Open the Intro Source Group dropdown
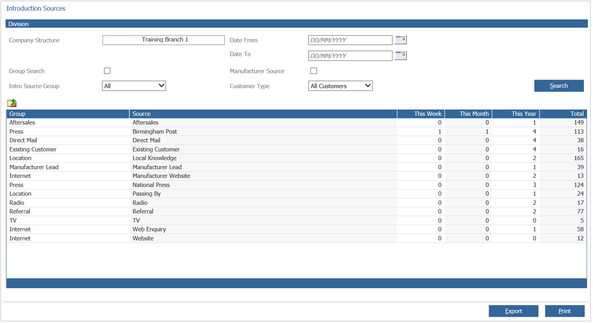 pyautogui.click(x=134, y=85)
